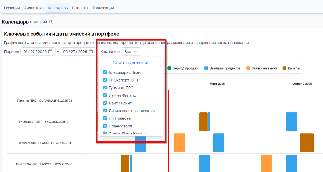Click ПланМеталл brown buyout bar in April
The height and width of the screenshot is (172, 323).
coord(307,143)
